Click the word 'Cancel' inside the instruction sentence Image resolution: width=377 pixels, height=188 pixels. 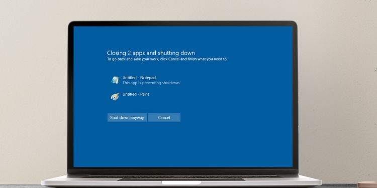pyautogui.click(x=174, y=59)
